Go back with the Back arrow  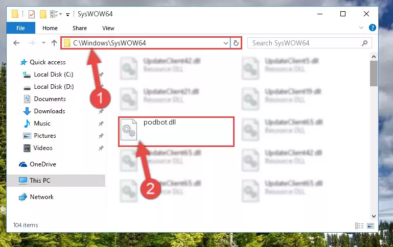coord(16,43)
